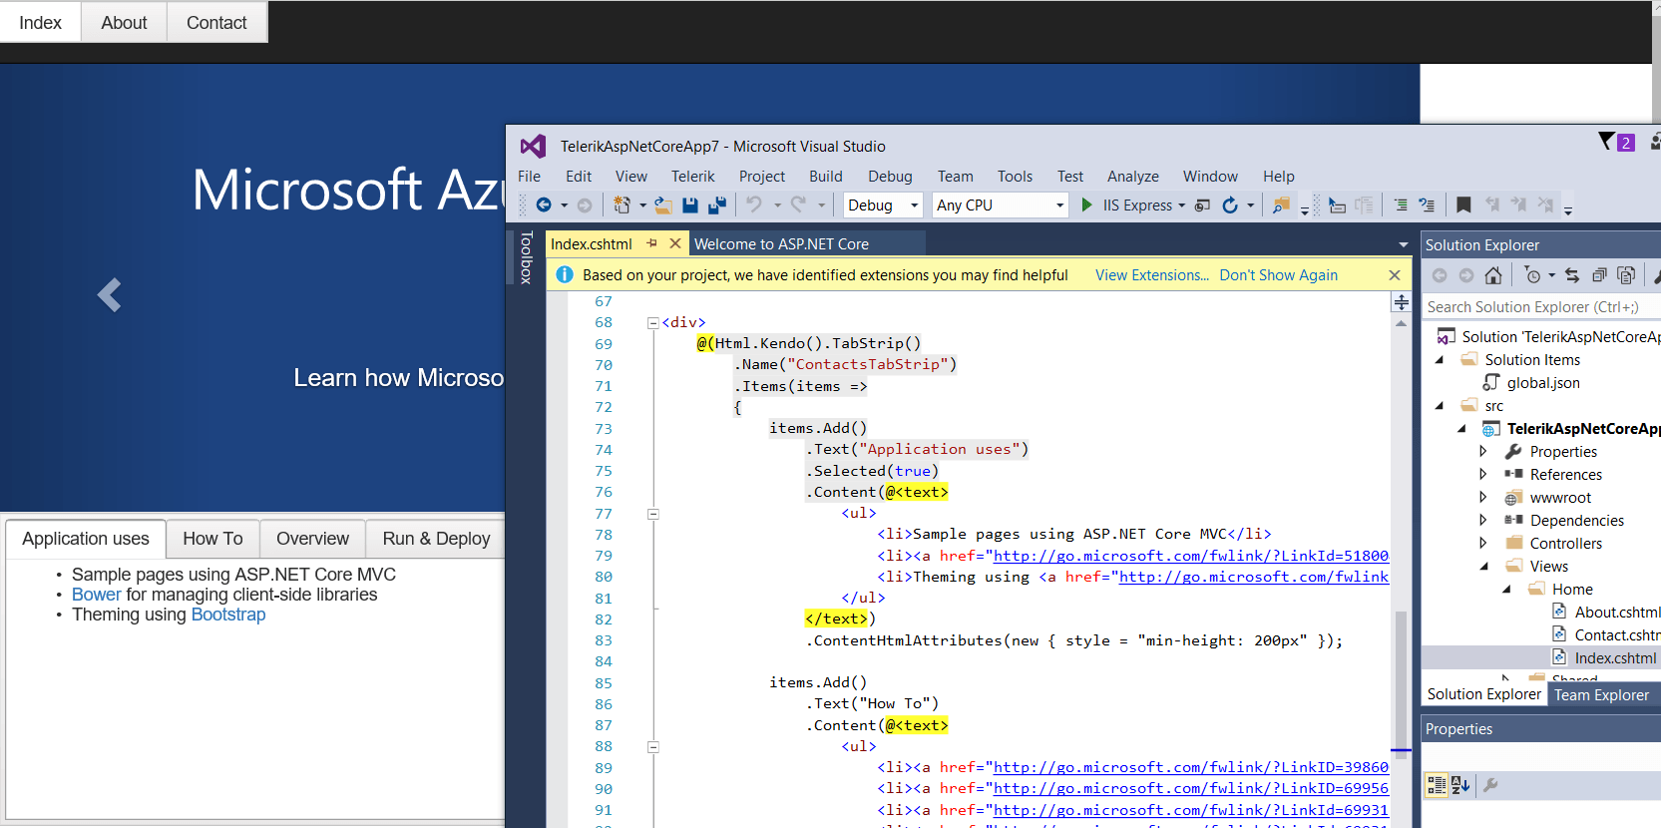Save the file with the single floppy icon
1661x828 pixels.
(x=690, y=205)
